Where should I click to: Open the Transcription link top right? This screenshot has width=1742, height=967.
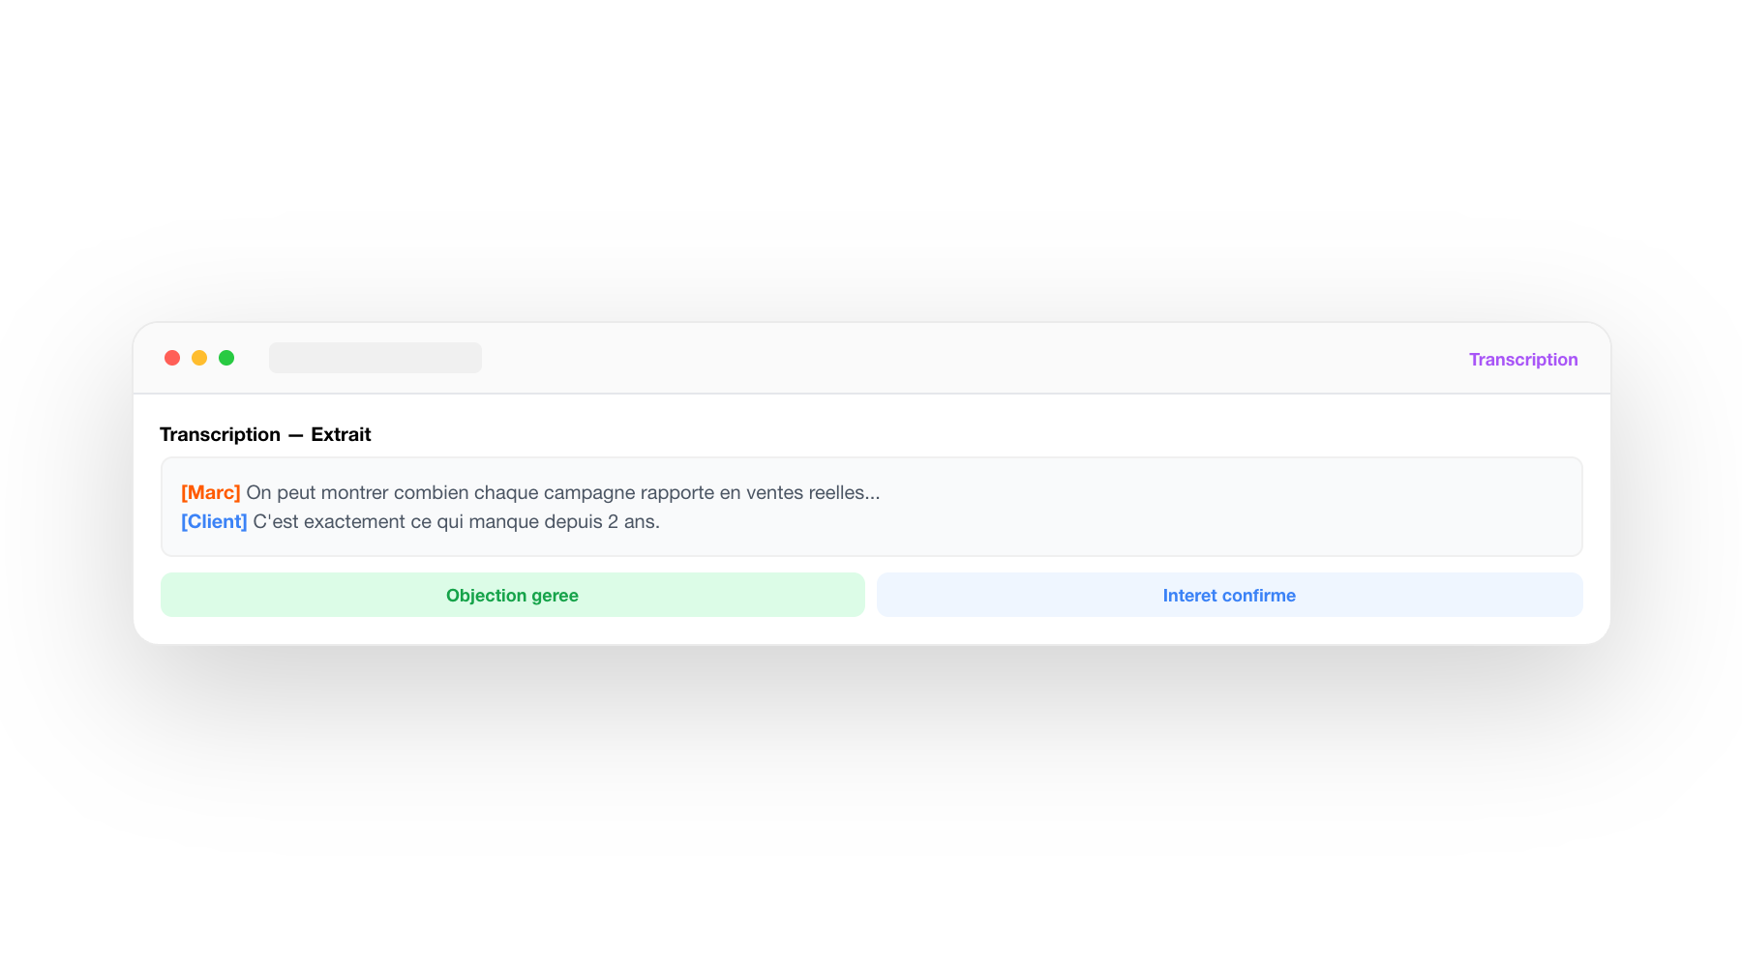coord(1522,359)
